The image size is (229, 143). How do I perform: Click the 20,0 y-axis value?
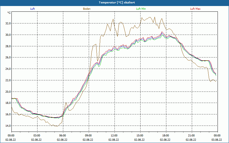pyautogui.click(x=8, y=92)
